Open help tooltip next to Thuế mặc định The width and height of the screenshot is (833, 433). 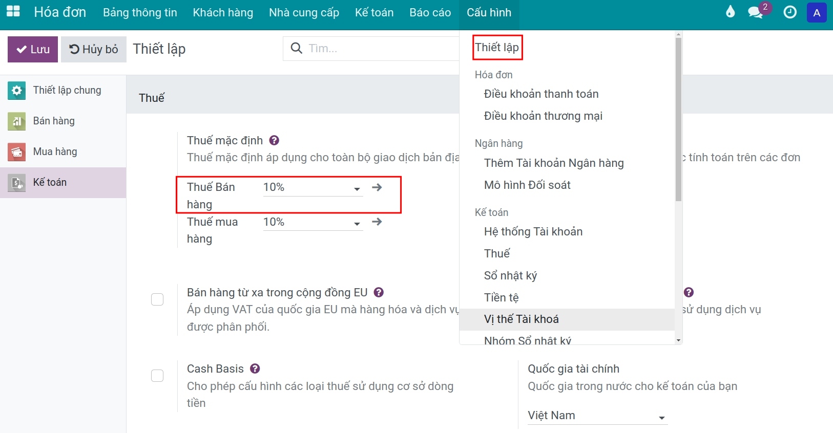274,140
